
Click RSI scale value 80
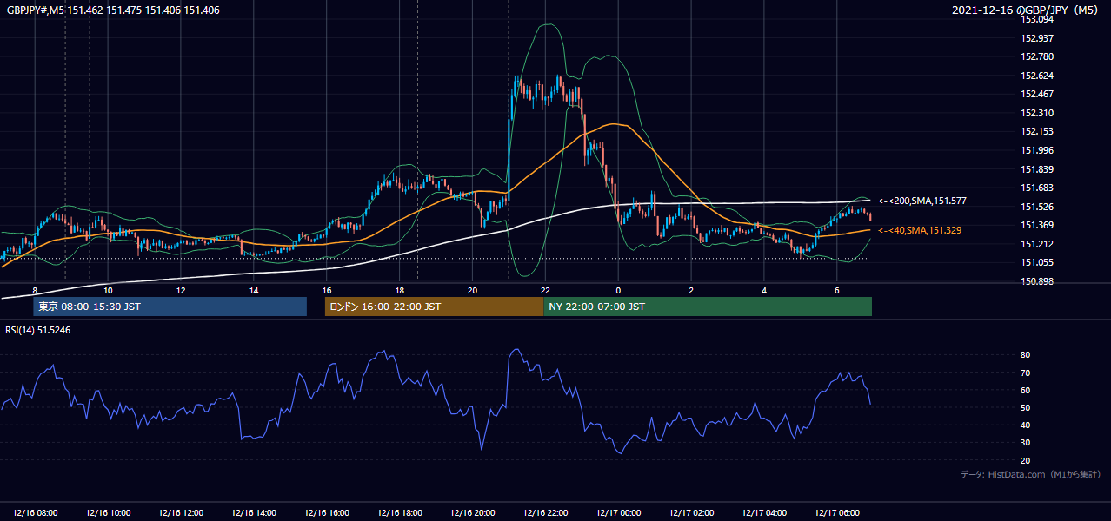[1026, 355]
